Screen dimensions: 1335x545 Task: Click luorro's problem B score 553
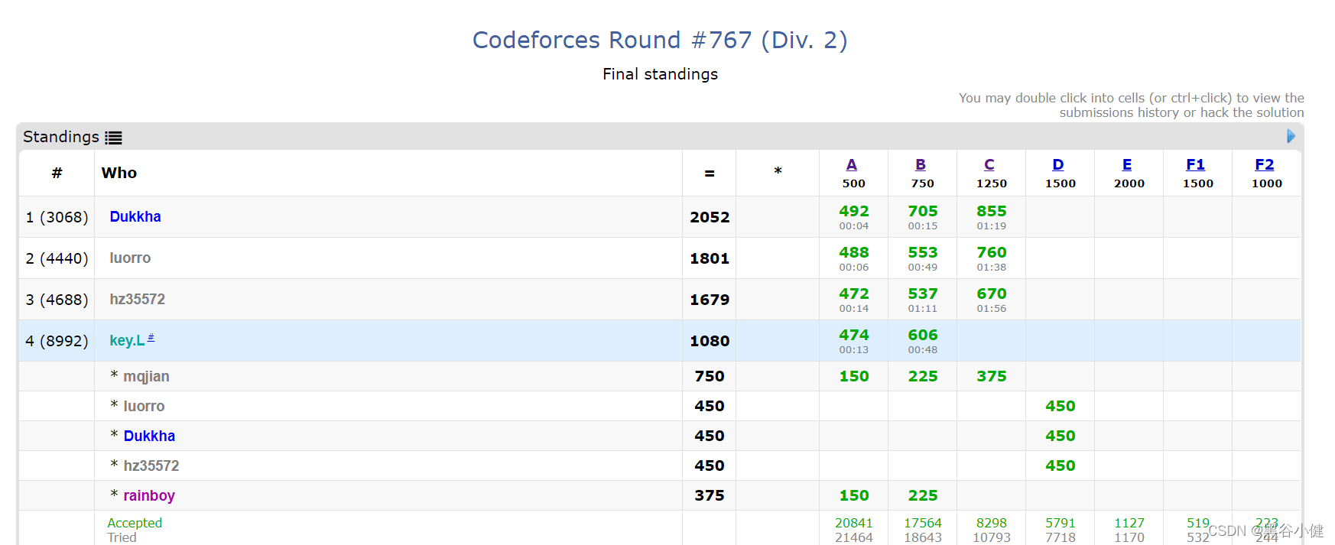923,252
